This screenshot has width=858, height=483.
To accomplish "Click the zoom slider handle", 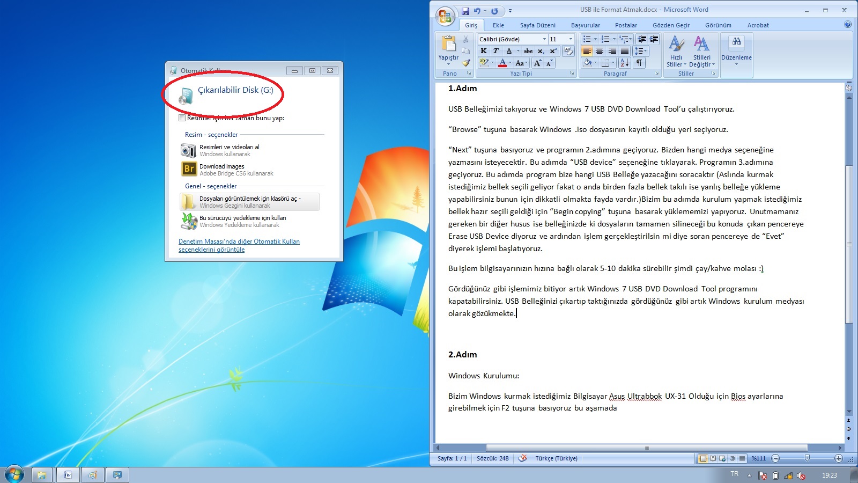I will pos(807,458).
